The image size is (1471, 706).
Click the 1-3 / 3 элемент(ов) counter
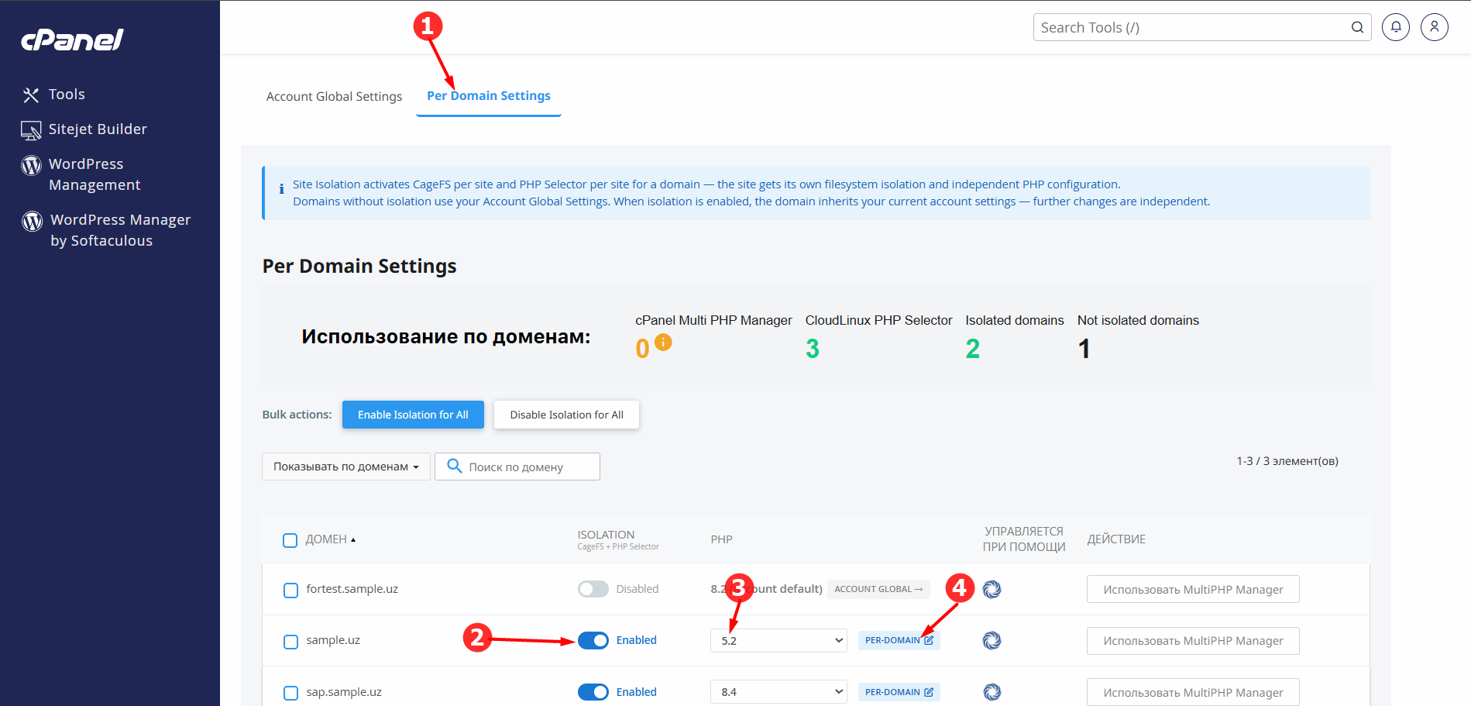[1287, 461]
